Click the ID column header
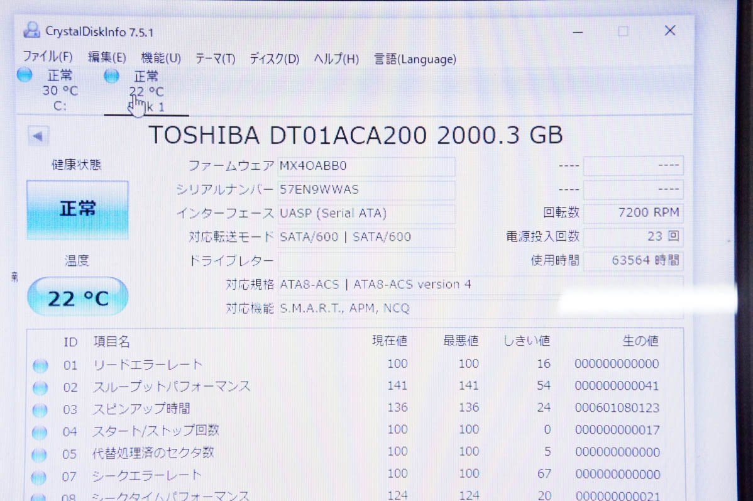The image size is (753, 501). tap(70, 342)
